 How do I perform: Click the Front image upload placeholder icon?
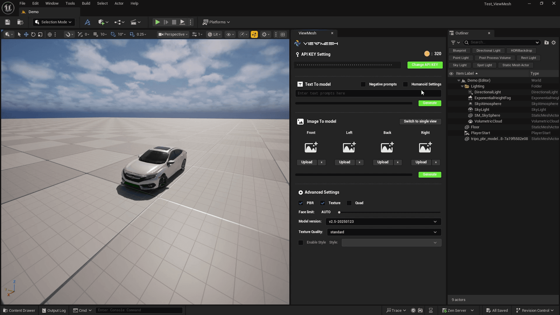pos(311,147)
